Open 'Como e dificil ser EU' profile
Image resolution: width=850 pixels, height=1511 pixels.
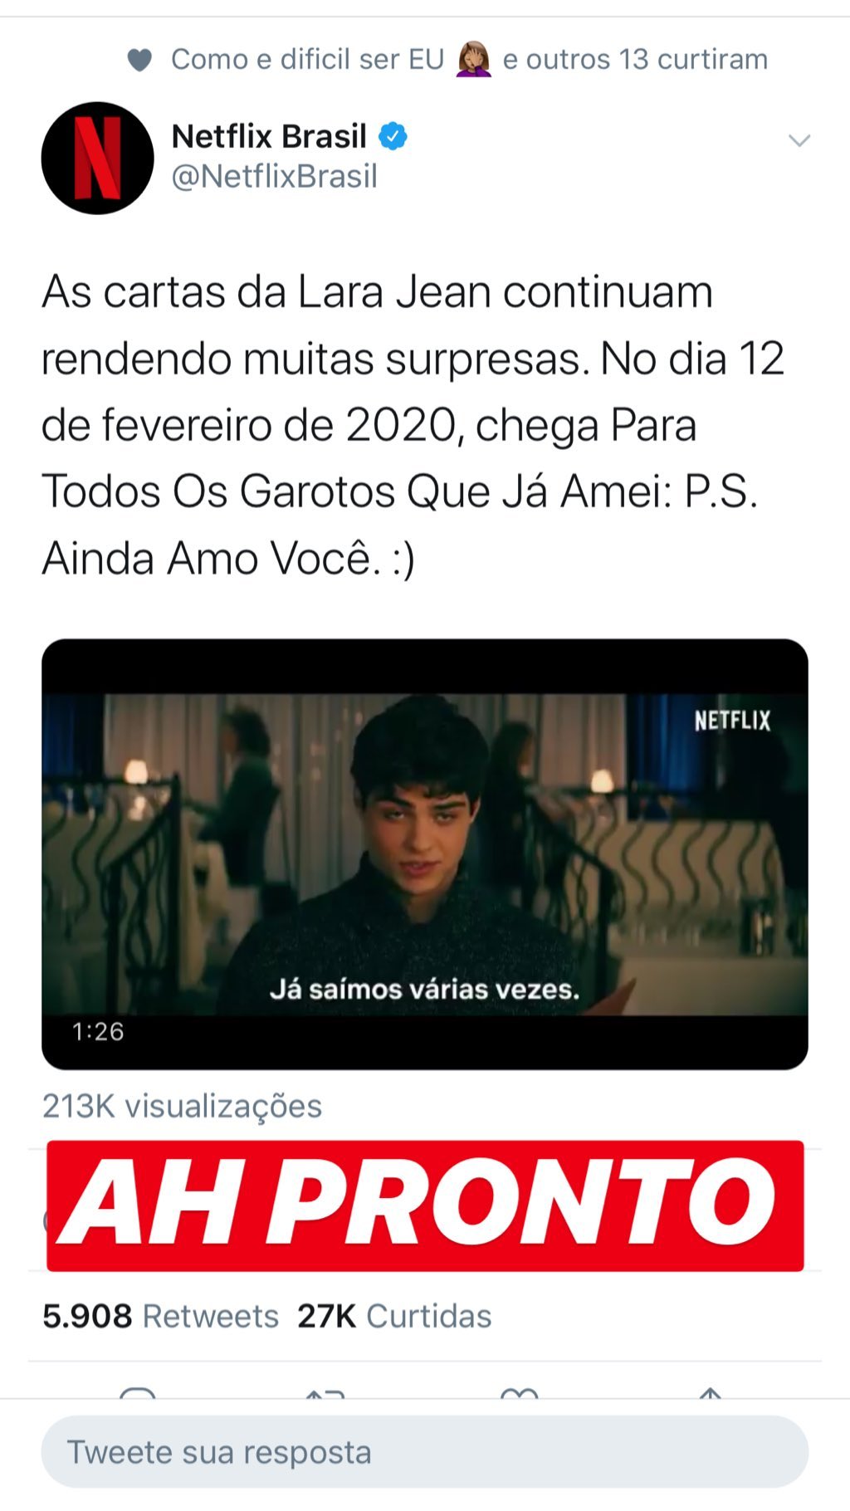pyautogui.click(x=308, y=60)
